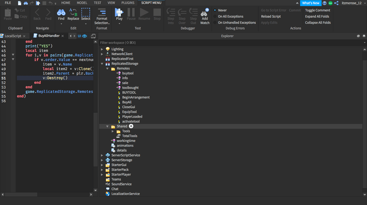367x205 pixels.
Task: Click the Step Into debugger icon
Action: click(x=171, y=12)
